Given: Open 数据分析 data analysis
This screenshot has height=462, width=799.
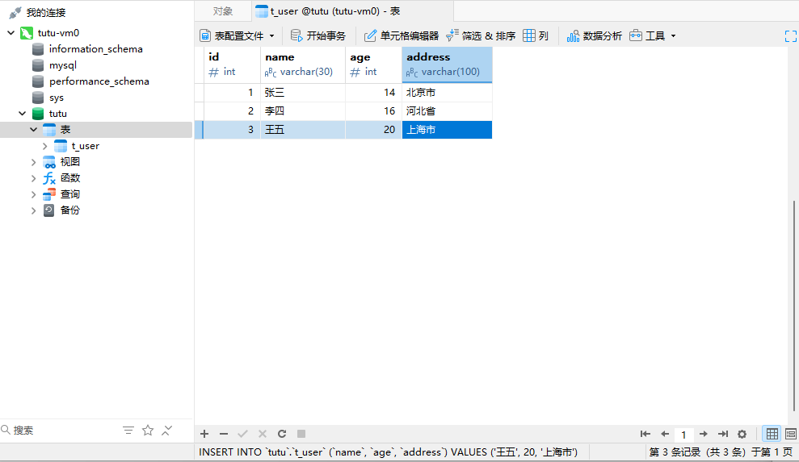Looking at the screenshot, I should (x=594, y=35).
